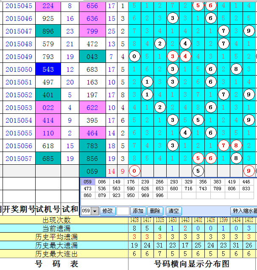257x270 pixels.
Task: Select number 806 in the number list
Action: point(232,189)
